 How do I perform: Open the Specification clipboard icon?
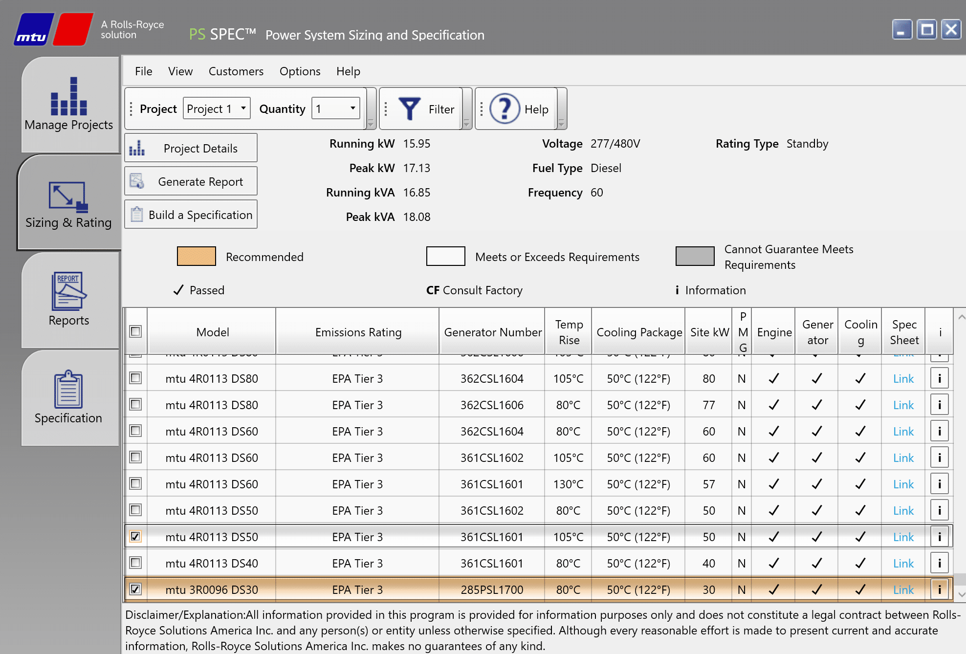[68, 390]
